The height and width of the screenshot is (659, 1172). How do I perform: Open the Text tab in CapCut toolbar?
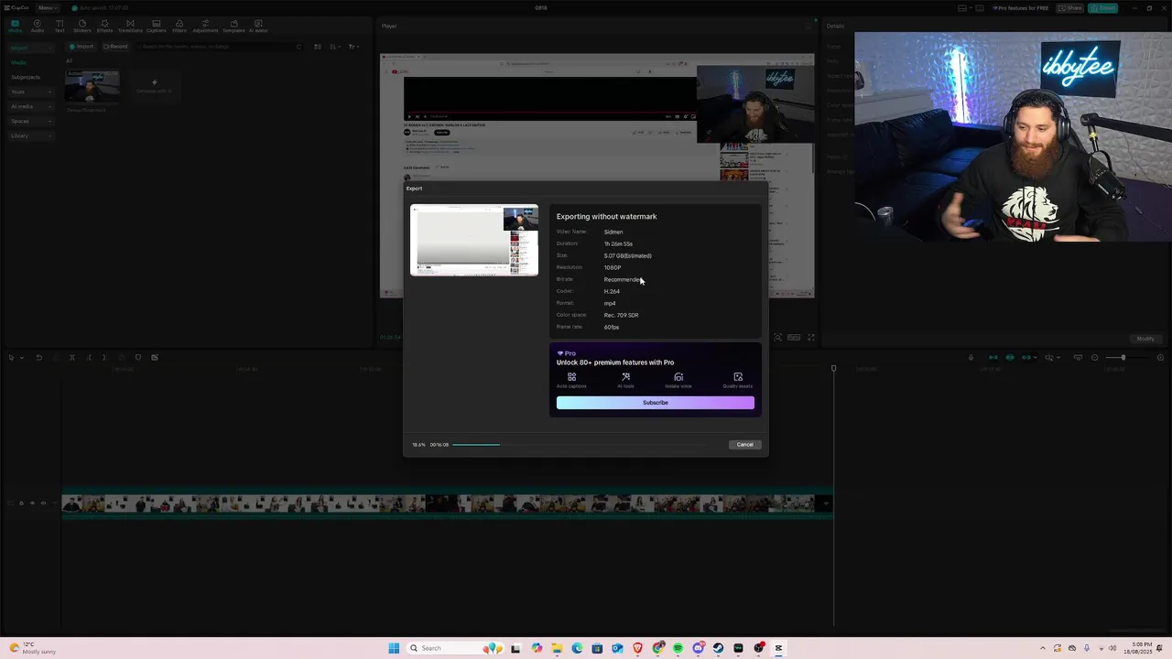click(60, 26)
